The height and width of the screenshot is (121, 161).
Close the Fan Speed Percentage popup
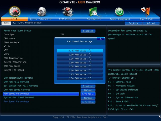pos(101,39)
